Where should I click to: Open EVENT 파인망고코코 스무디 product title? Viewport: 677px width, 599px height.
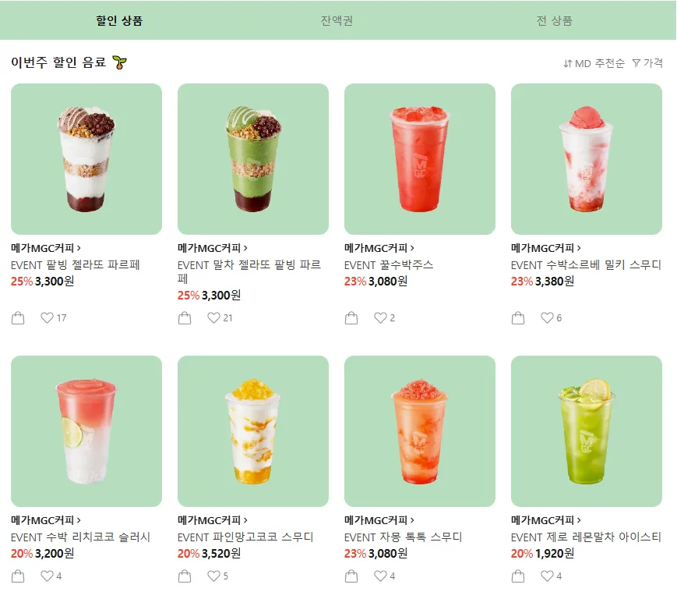pyautogui.click(x=245, y=537)
